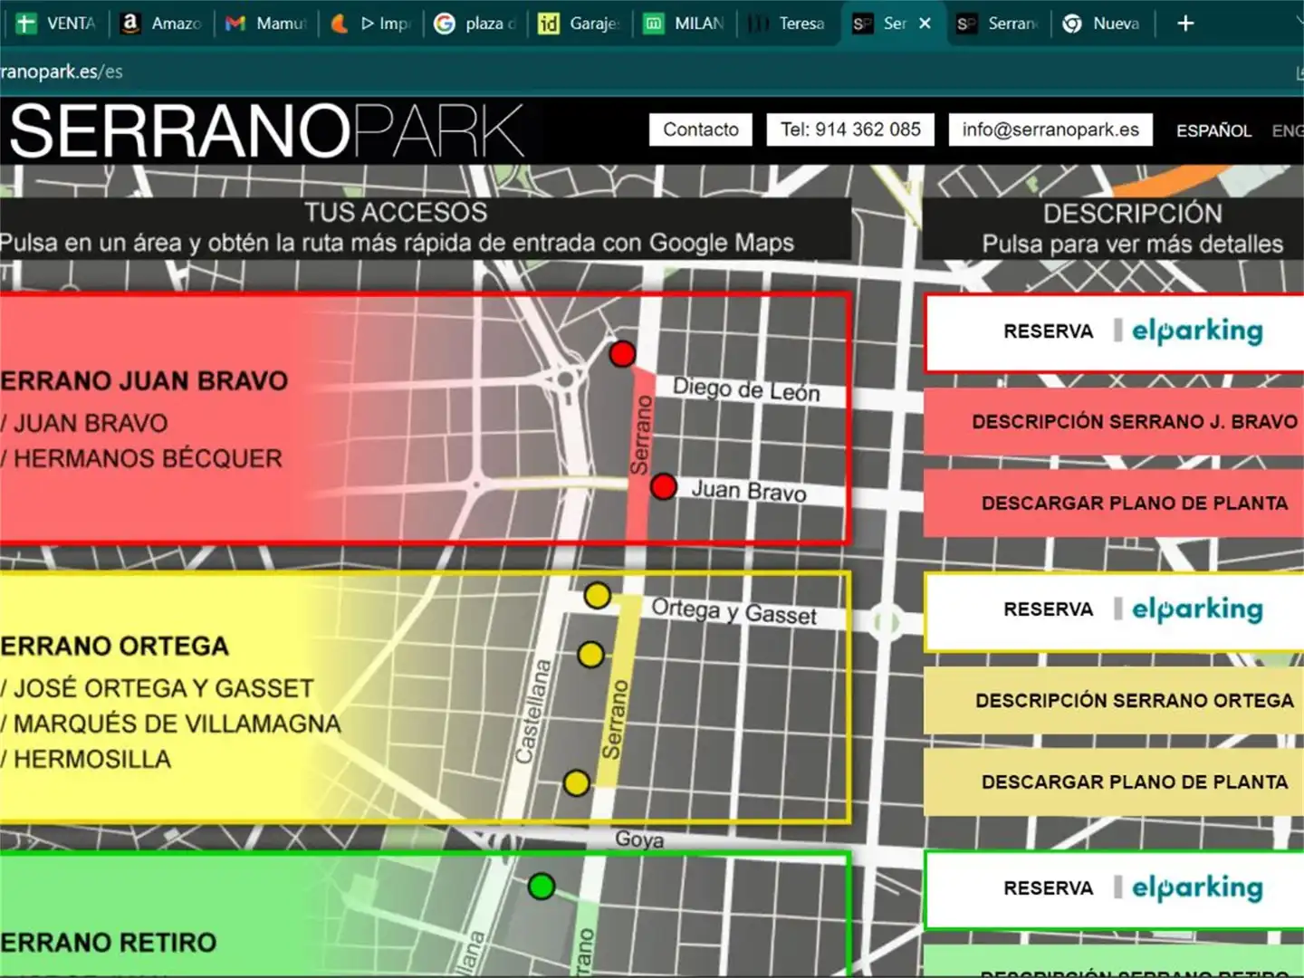Screen dimensions: 1304x978
Task: Click the 'Ortega y Gasset' street label
Action: 734,611
